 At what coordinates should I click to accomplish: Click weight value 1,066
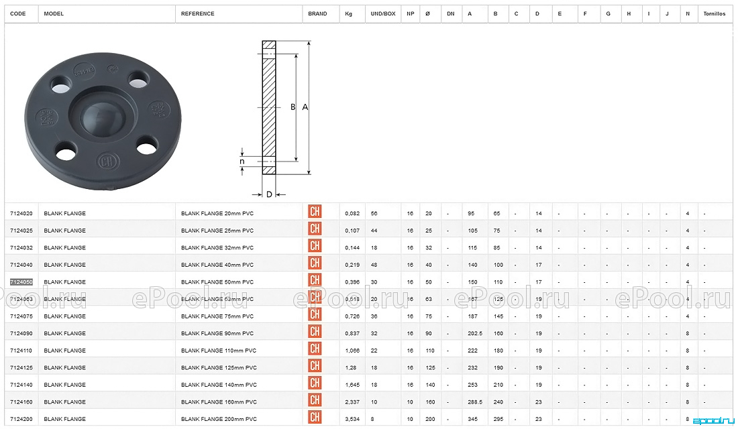(352, 351)
